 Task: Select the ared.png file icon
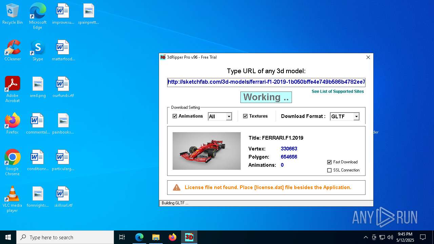coord(38,87)
